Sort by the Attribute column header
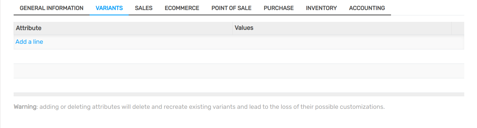Viewport: 477px width, 128px height. (x=29, y=28)
